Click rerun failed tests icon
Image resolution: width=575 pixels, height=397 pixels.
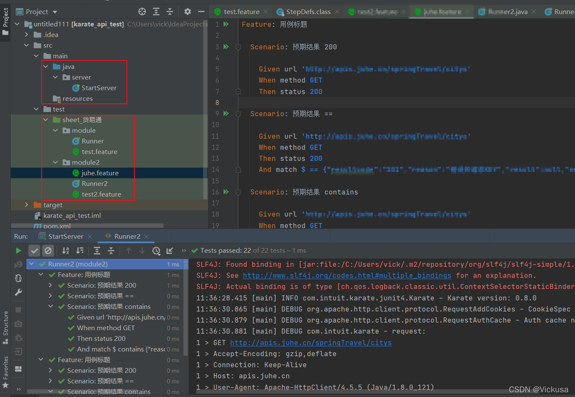[18, 264]
